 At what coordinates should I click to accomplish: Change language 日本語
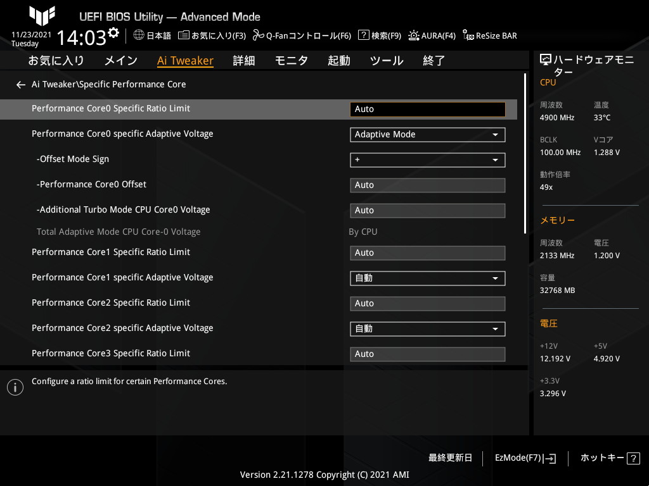[x=158, y=35]
